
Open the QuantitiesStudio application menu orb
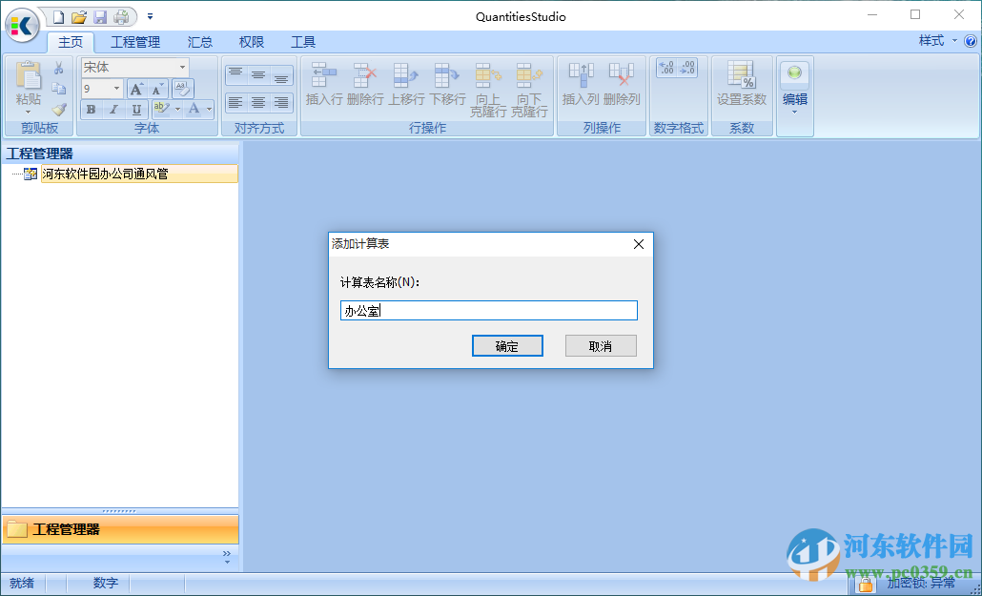click(x=23, y=25)
